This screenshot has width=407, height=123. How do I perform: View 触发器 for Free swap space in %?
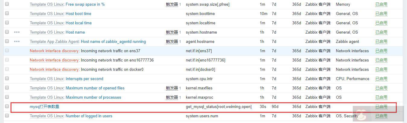[x=172, y=4]
